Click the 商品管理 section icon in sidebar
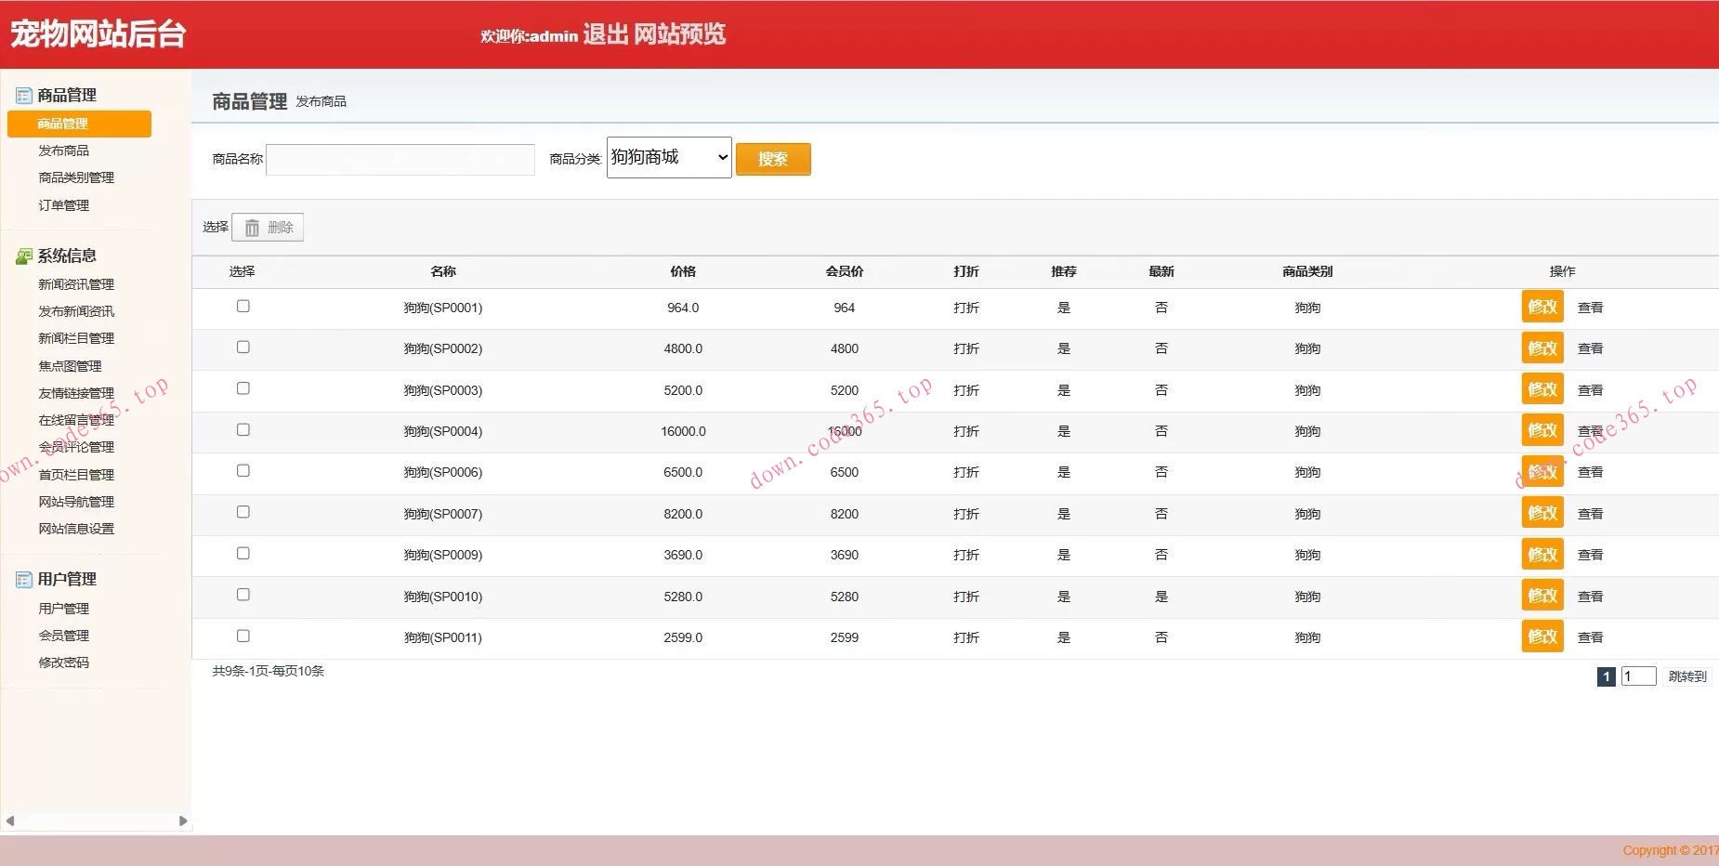This screenshot has width=1719, height=866. click(23, 96)
